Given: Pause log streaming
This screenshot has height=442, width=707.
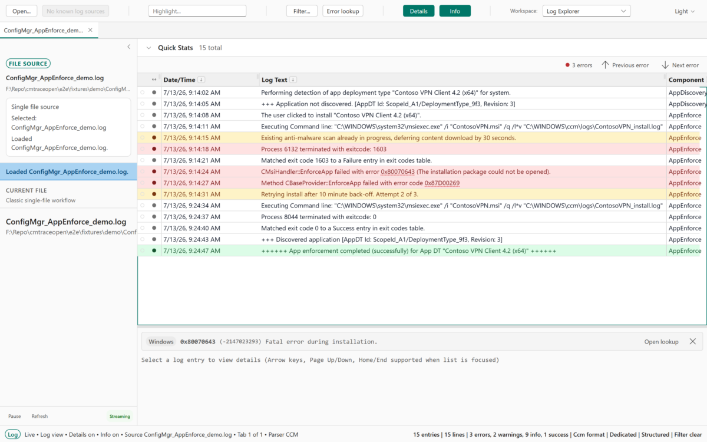Looking at the screenshot, I should pos(14,416).
